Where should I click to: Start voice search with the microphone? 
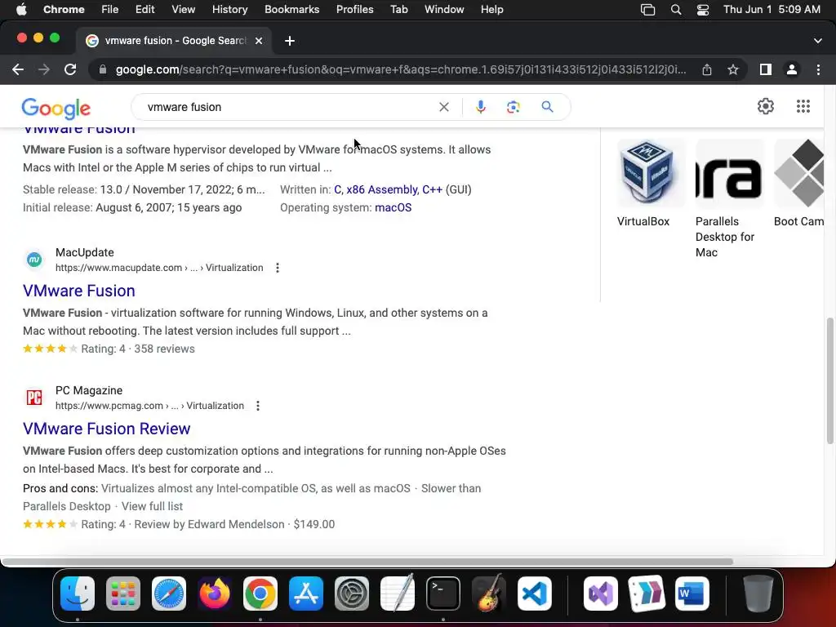click(x=480, y=107)
